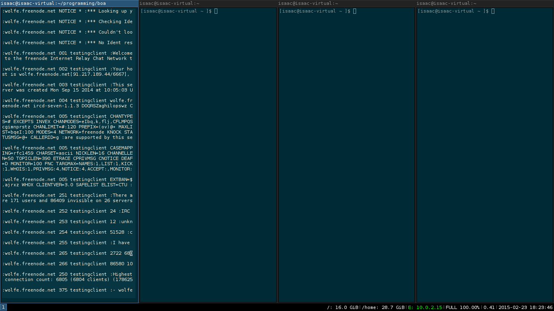
Task: Click the date and time '2015-02-23 18:23:46'
Action: tap(525, 307)
